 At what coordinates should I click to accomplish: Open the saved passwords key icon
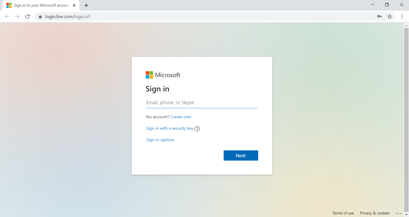[x=379, y=17]
